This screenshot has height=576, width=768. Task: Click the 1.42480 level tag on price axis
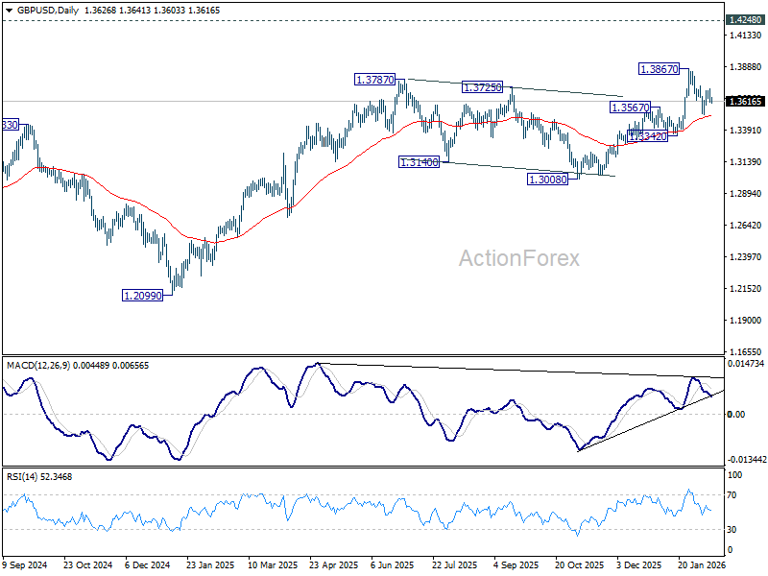745,20
